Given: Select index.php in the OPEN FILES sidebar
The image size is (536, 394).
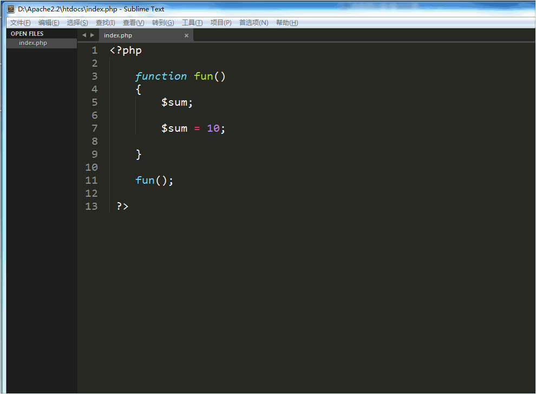Looking at the screenshot, I should pos(41,43).
